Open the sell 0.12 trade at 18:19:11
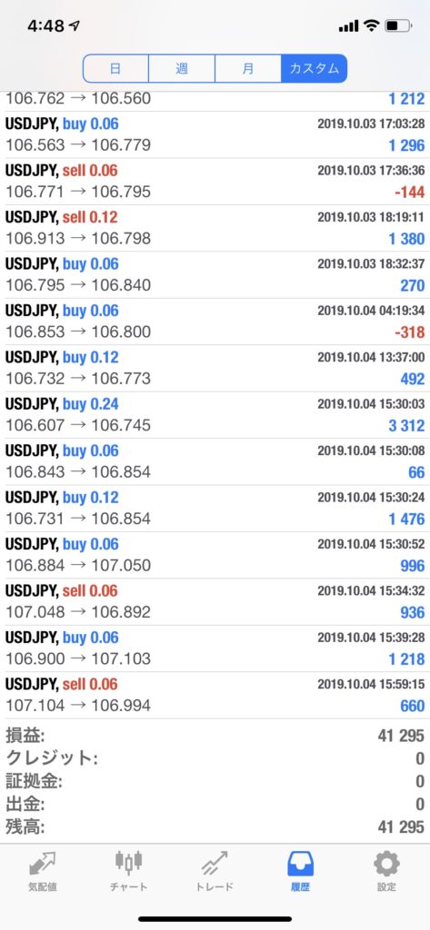The width and height of the screenshot is (430, 930). pyautogui.click(x=215, y=228)
